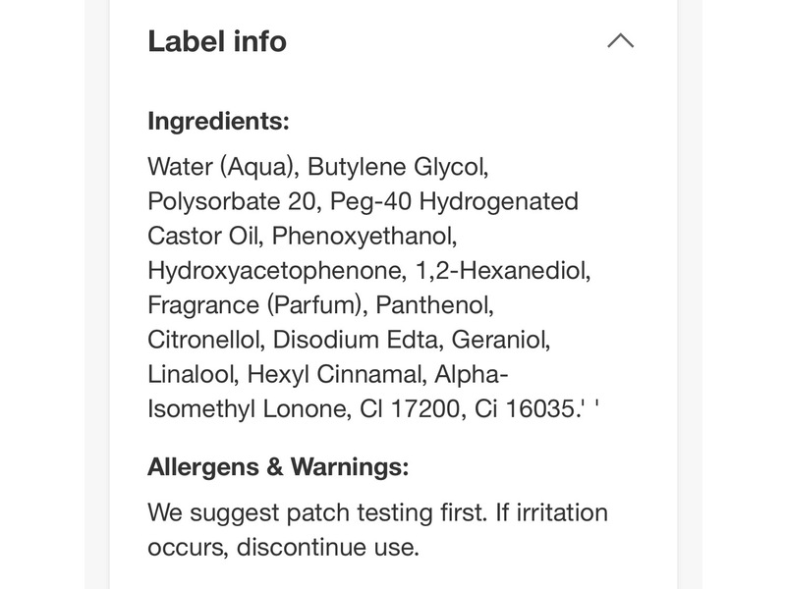Click the Ingredients heading

218,121
